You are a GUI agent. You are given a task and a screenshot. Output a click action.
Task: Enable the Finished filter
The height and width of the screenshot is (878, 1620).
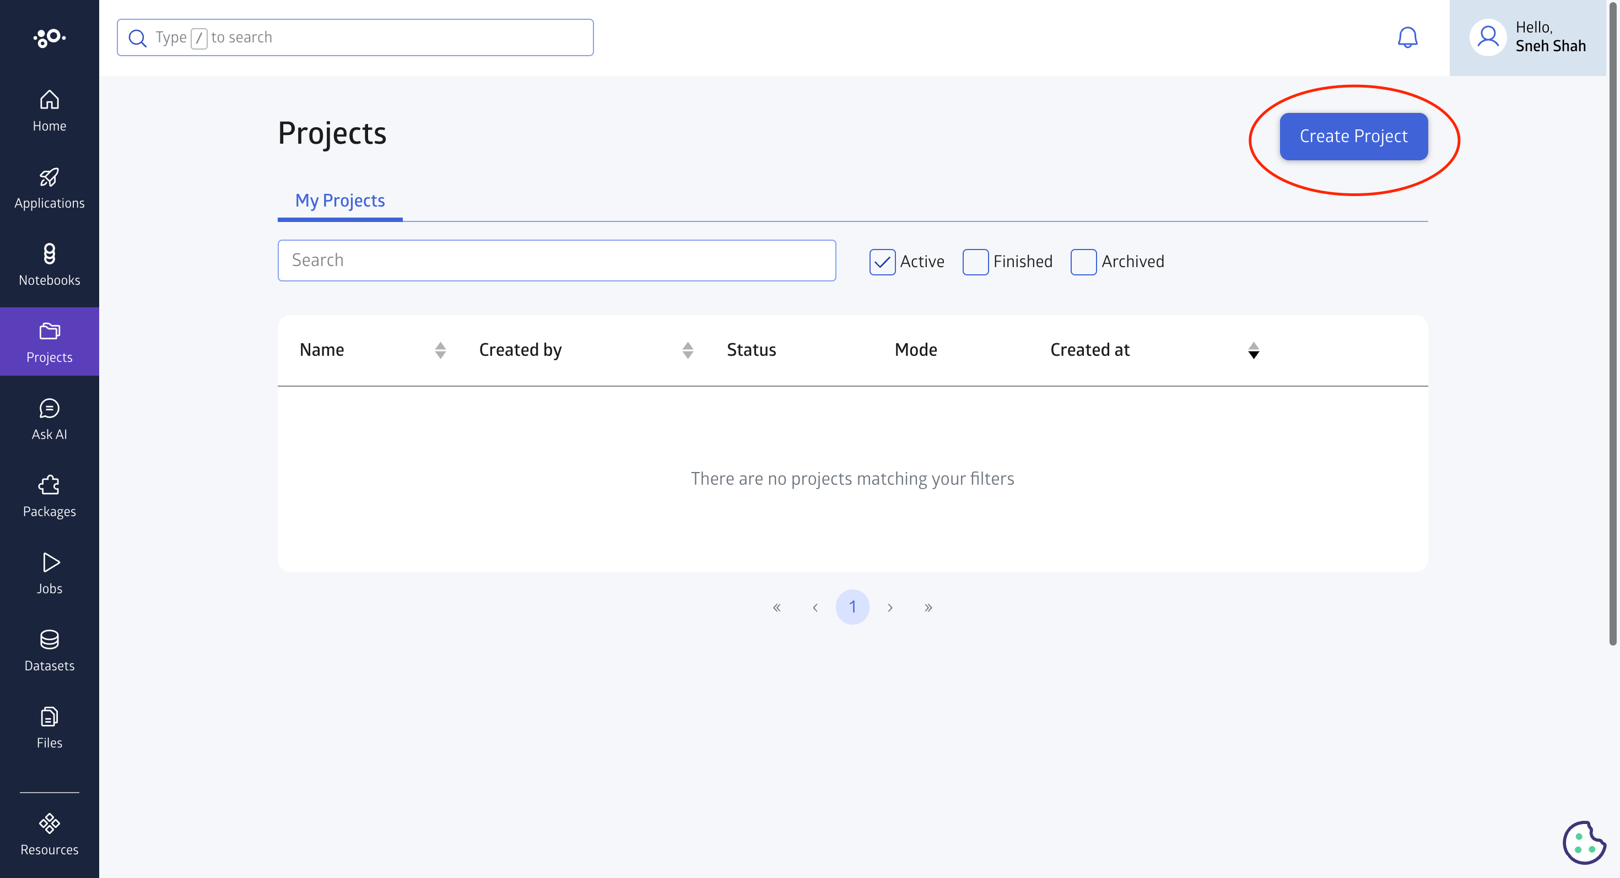(975, 262)
